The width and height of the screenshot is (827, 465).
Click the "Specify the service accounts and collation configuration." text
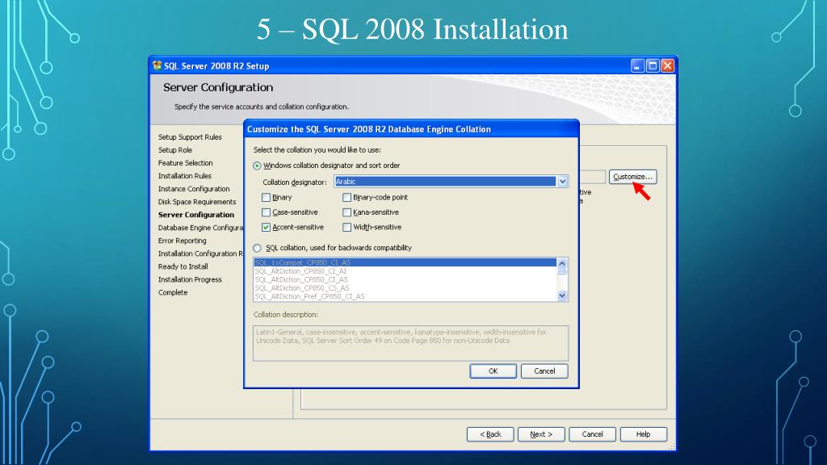[262, 107]
